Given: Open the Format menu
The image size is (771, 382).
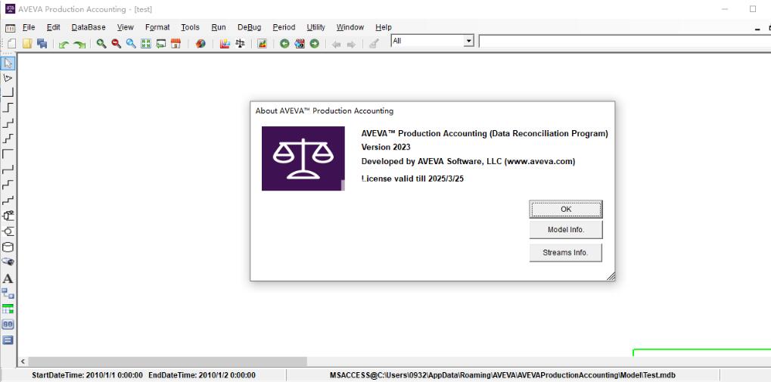Looking at the screenshot, I should 157,27.
